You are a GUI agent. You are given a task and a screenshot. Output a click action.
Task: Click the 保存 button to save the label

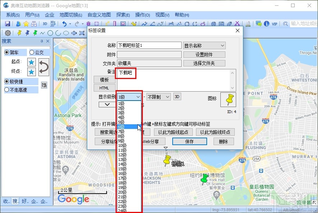[x=189, y=141]
